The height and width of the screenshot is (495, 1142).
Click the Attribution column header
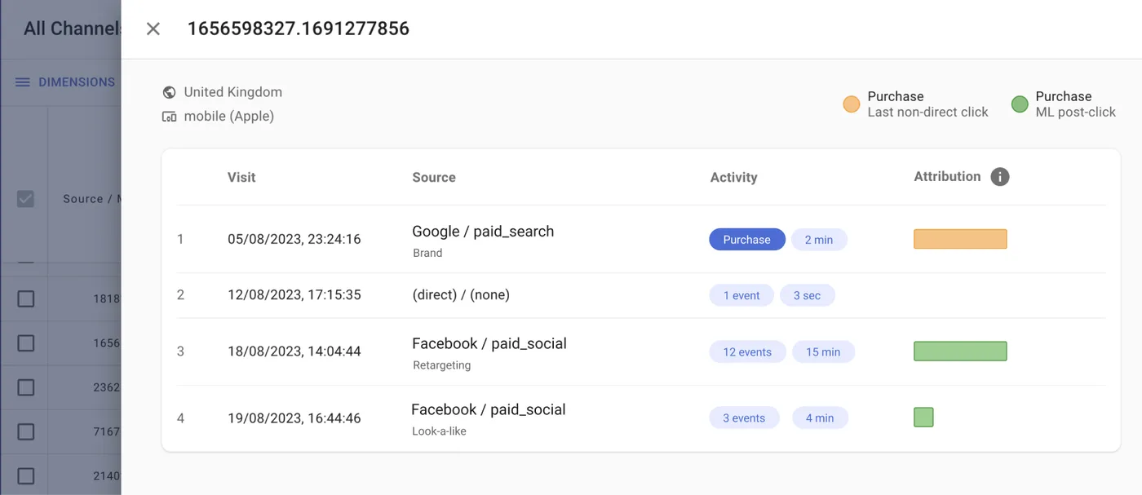coord(947,176)
